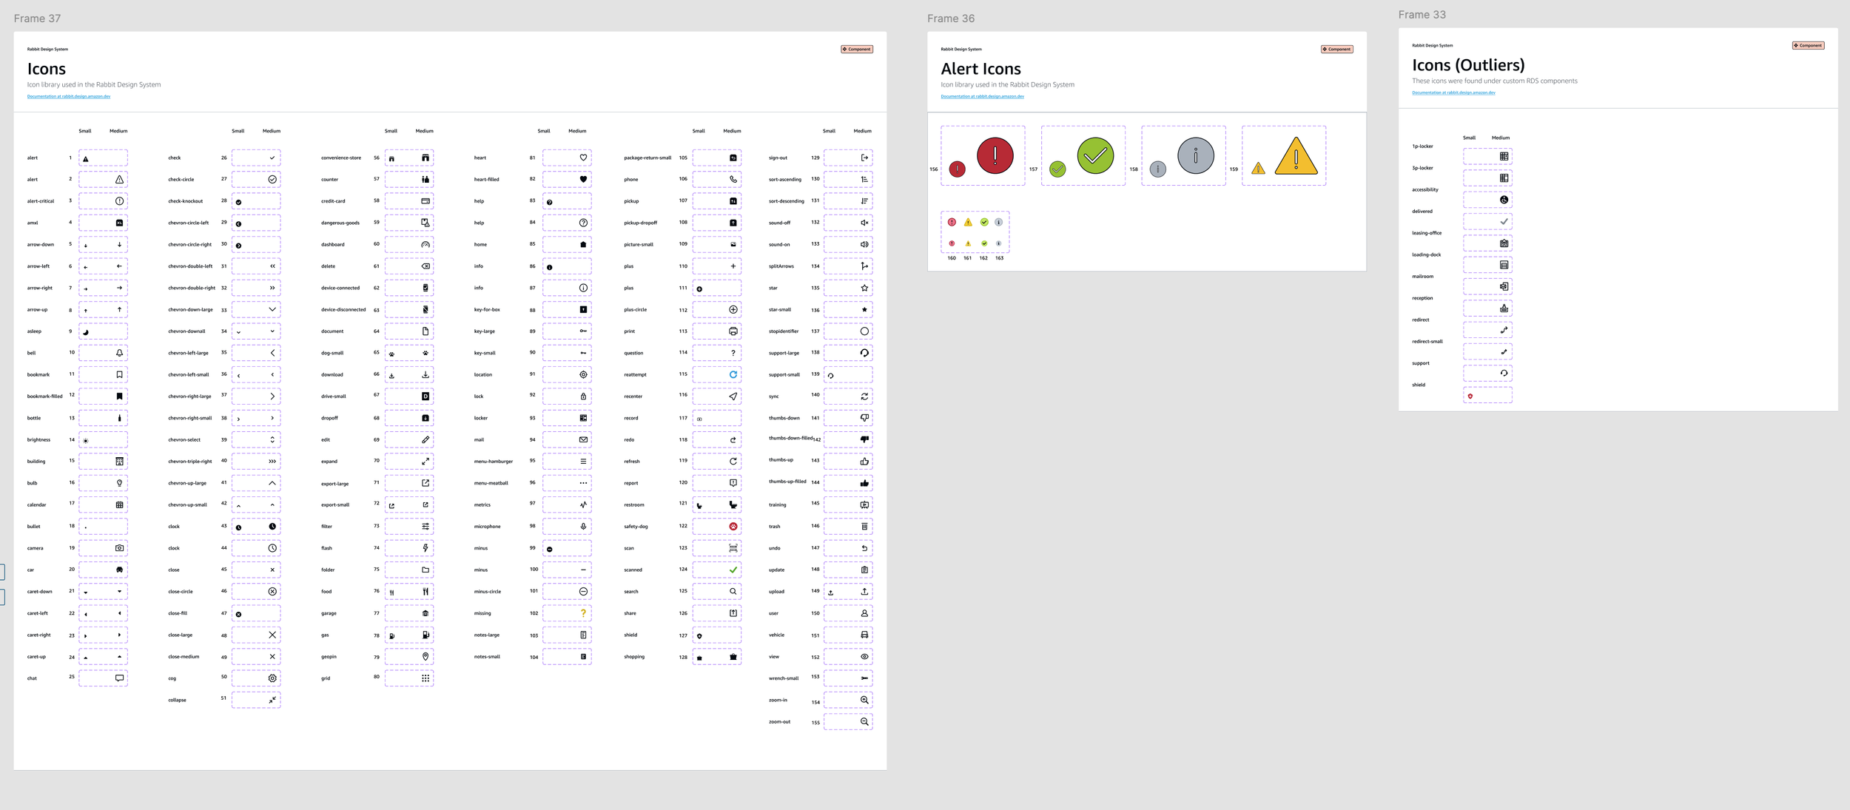
Task: Click the chat bubble icon in row 25
Action: 119,678
